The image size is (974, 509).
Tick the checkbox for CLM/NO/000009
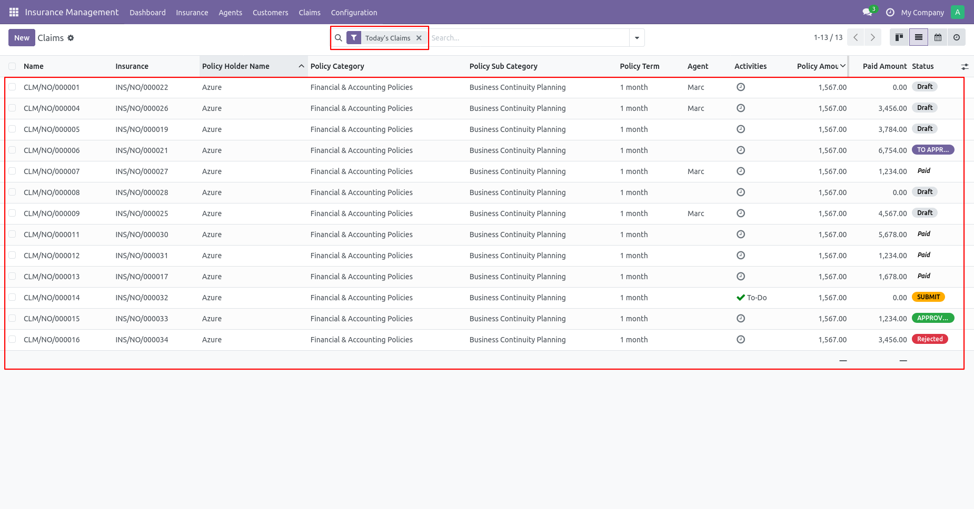coord(12,213)
